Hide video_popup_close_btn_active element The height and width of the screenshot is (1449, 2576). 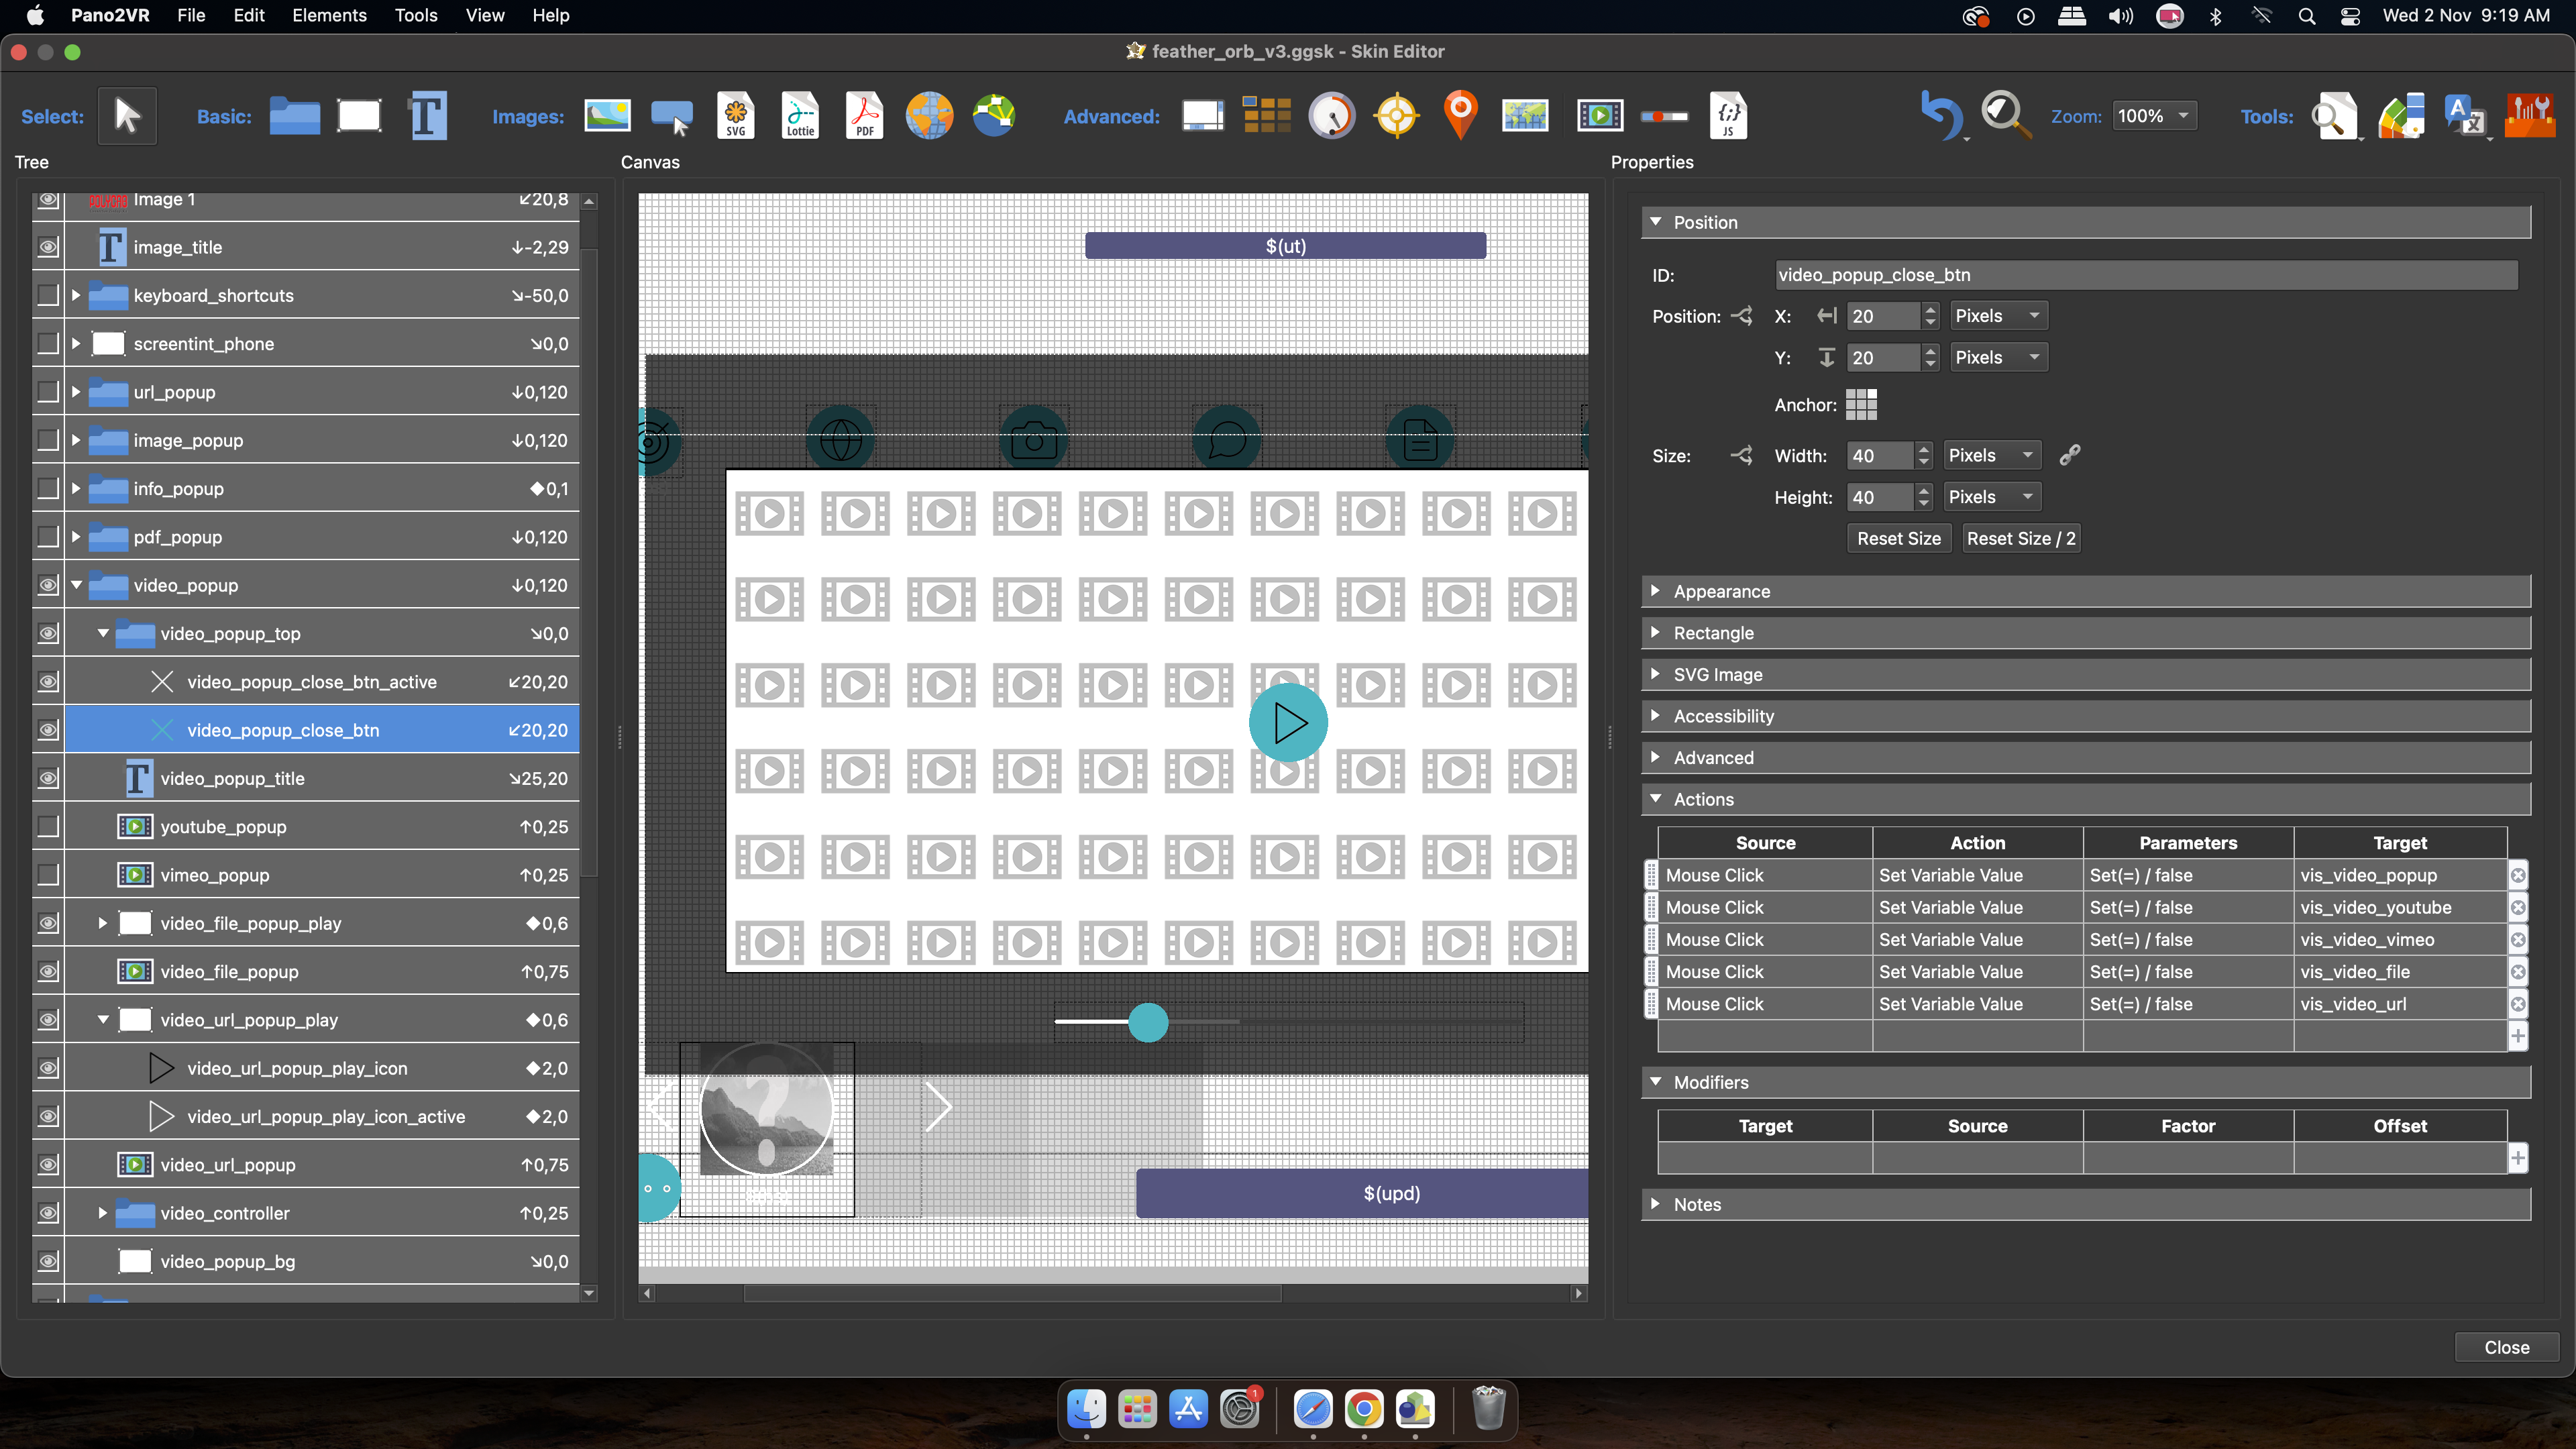48,682
